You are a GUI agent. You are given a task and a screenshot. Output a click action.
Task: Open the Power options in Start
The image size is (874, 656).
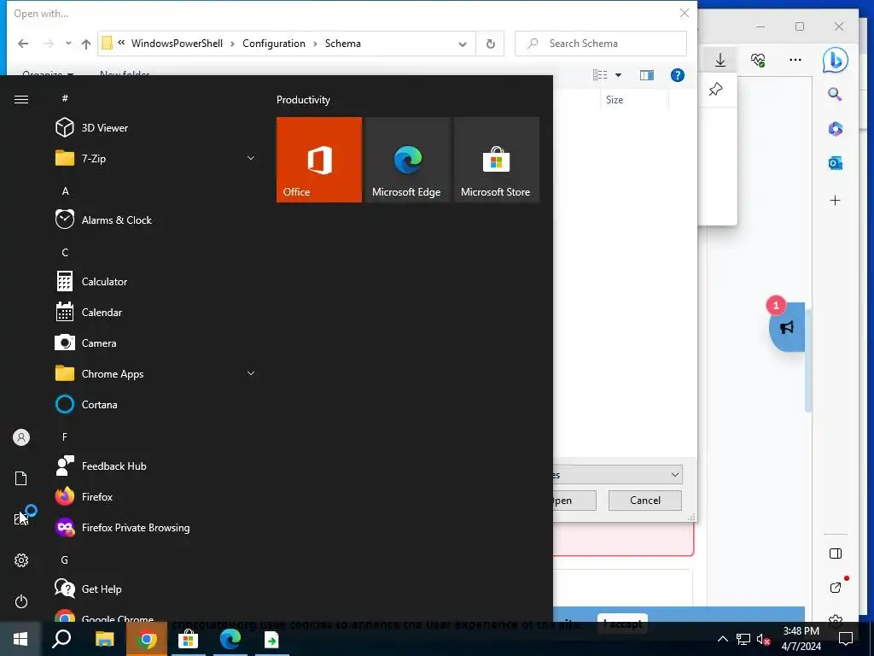(21, 601)
